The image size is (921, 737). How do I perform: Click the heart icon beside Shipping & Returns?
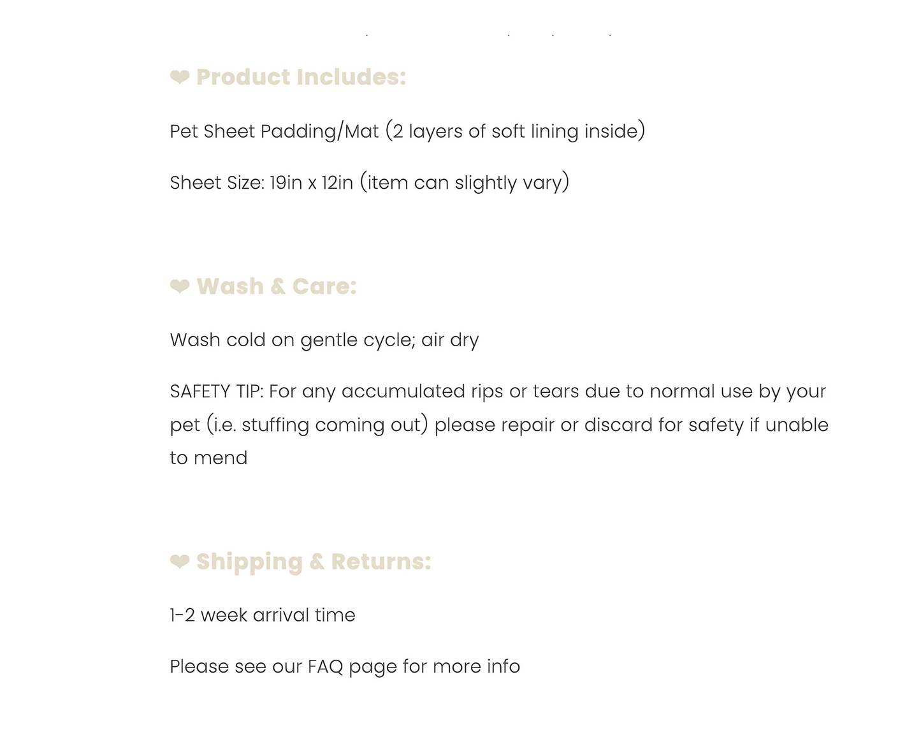[180, 562]
